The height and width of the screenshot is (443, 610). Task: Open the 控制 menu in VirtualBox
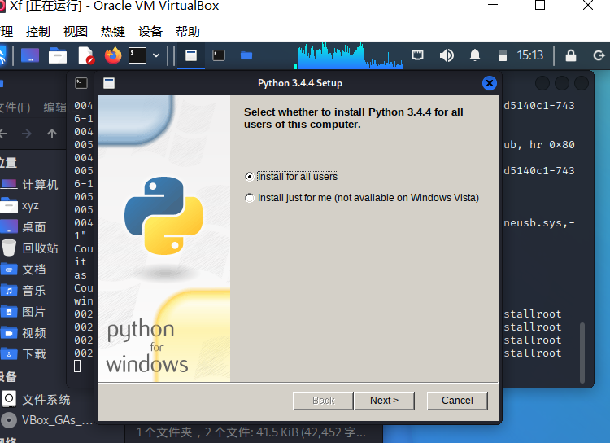click(x=37, y=31)
